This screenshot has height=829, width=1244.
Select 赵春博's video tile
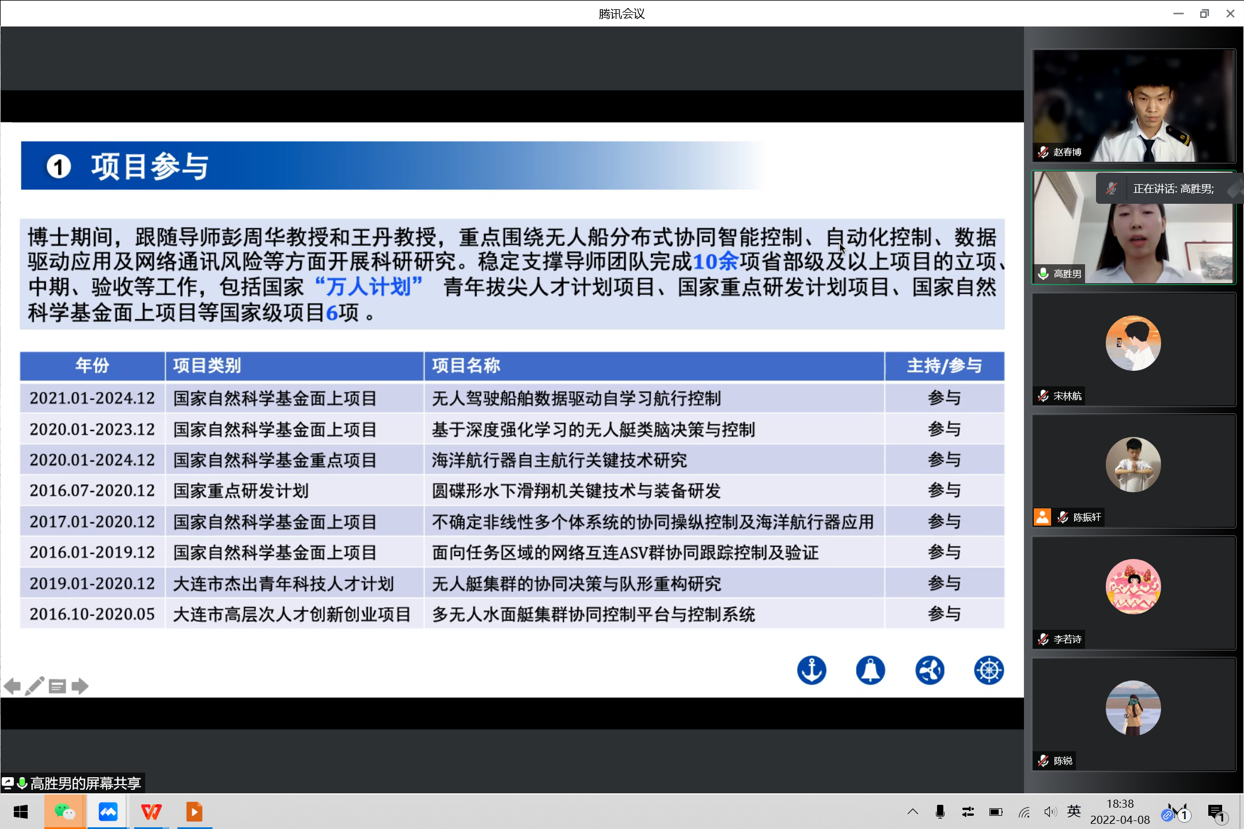[x=1133, y=106]
